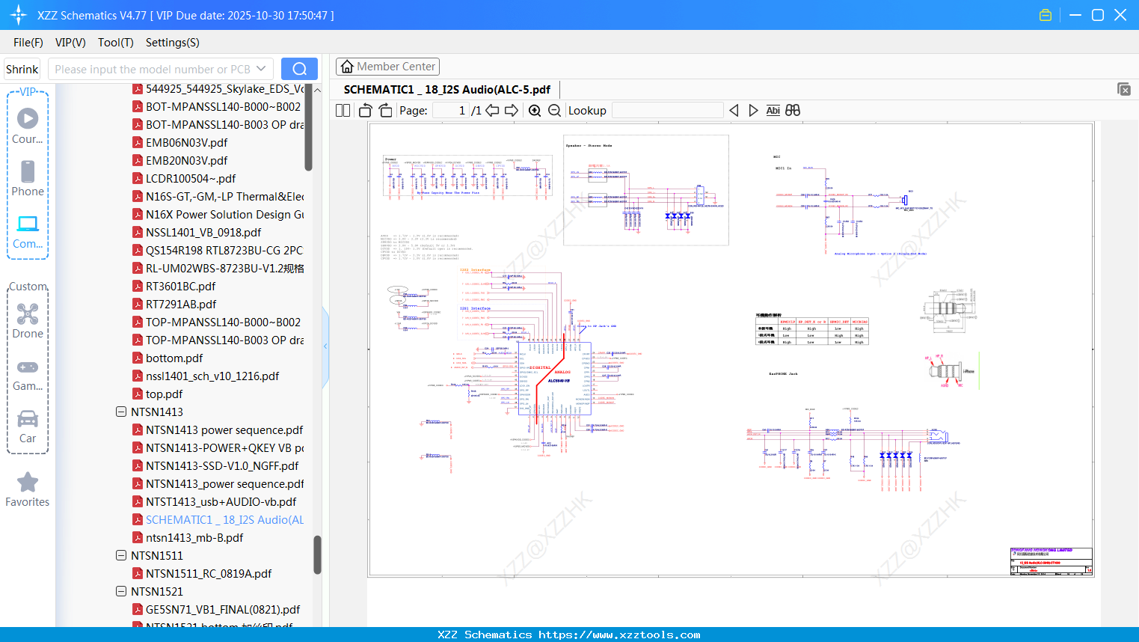This screenshot has height=642, width=1139.
Task: Jump to previous lookup result
Action: [734, 111]
